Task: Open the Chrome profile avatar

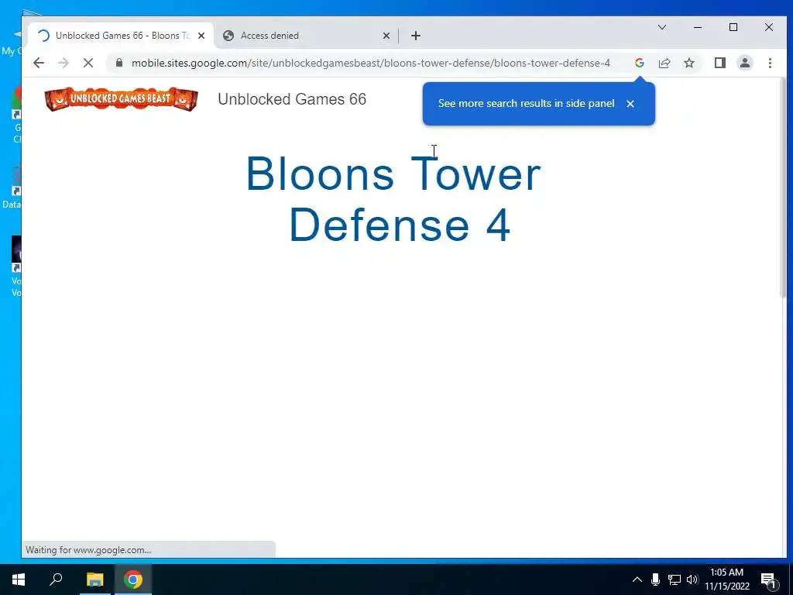Action: coord(744,63)
